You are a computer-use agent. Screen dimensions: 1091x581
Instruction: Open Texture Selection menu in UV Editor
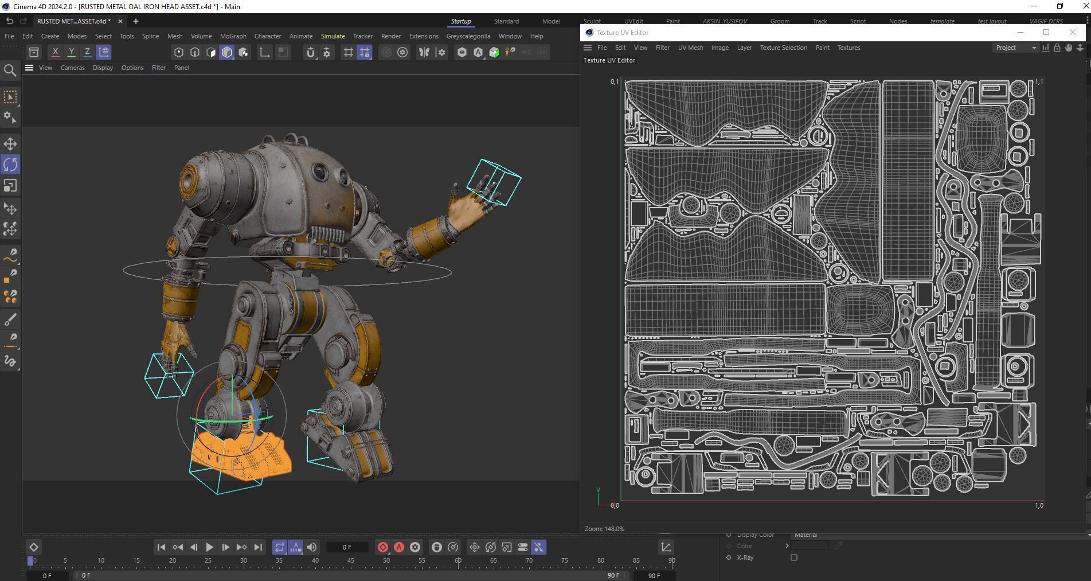coord(783,48)
